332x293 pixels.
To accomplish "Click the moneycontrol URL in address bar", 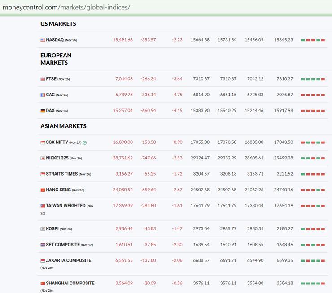I will [66, 8].
